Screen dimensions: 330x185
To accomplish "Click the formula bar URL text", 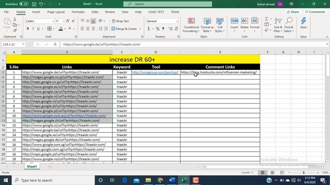I will pos(102,45).
